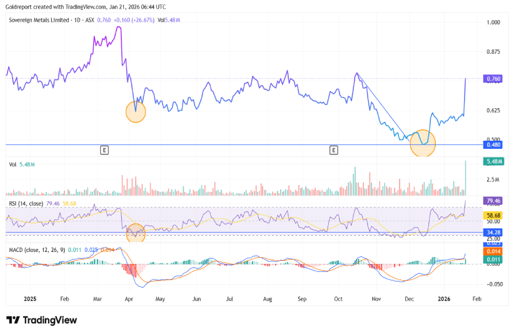This screenshot has width=509, height=327.
Task: Click the orange 0.014 MACD signal label
Action: [x=492, y=251]
